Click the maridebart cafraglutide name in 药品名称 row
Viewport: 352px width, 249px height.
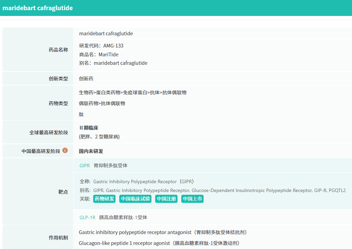point(106,34)
